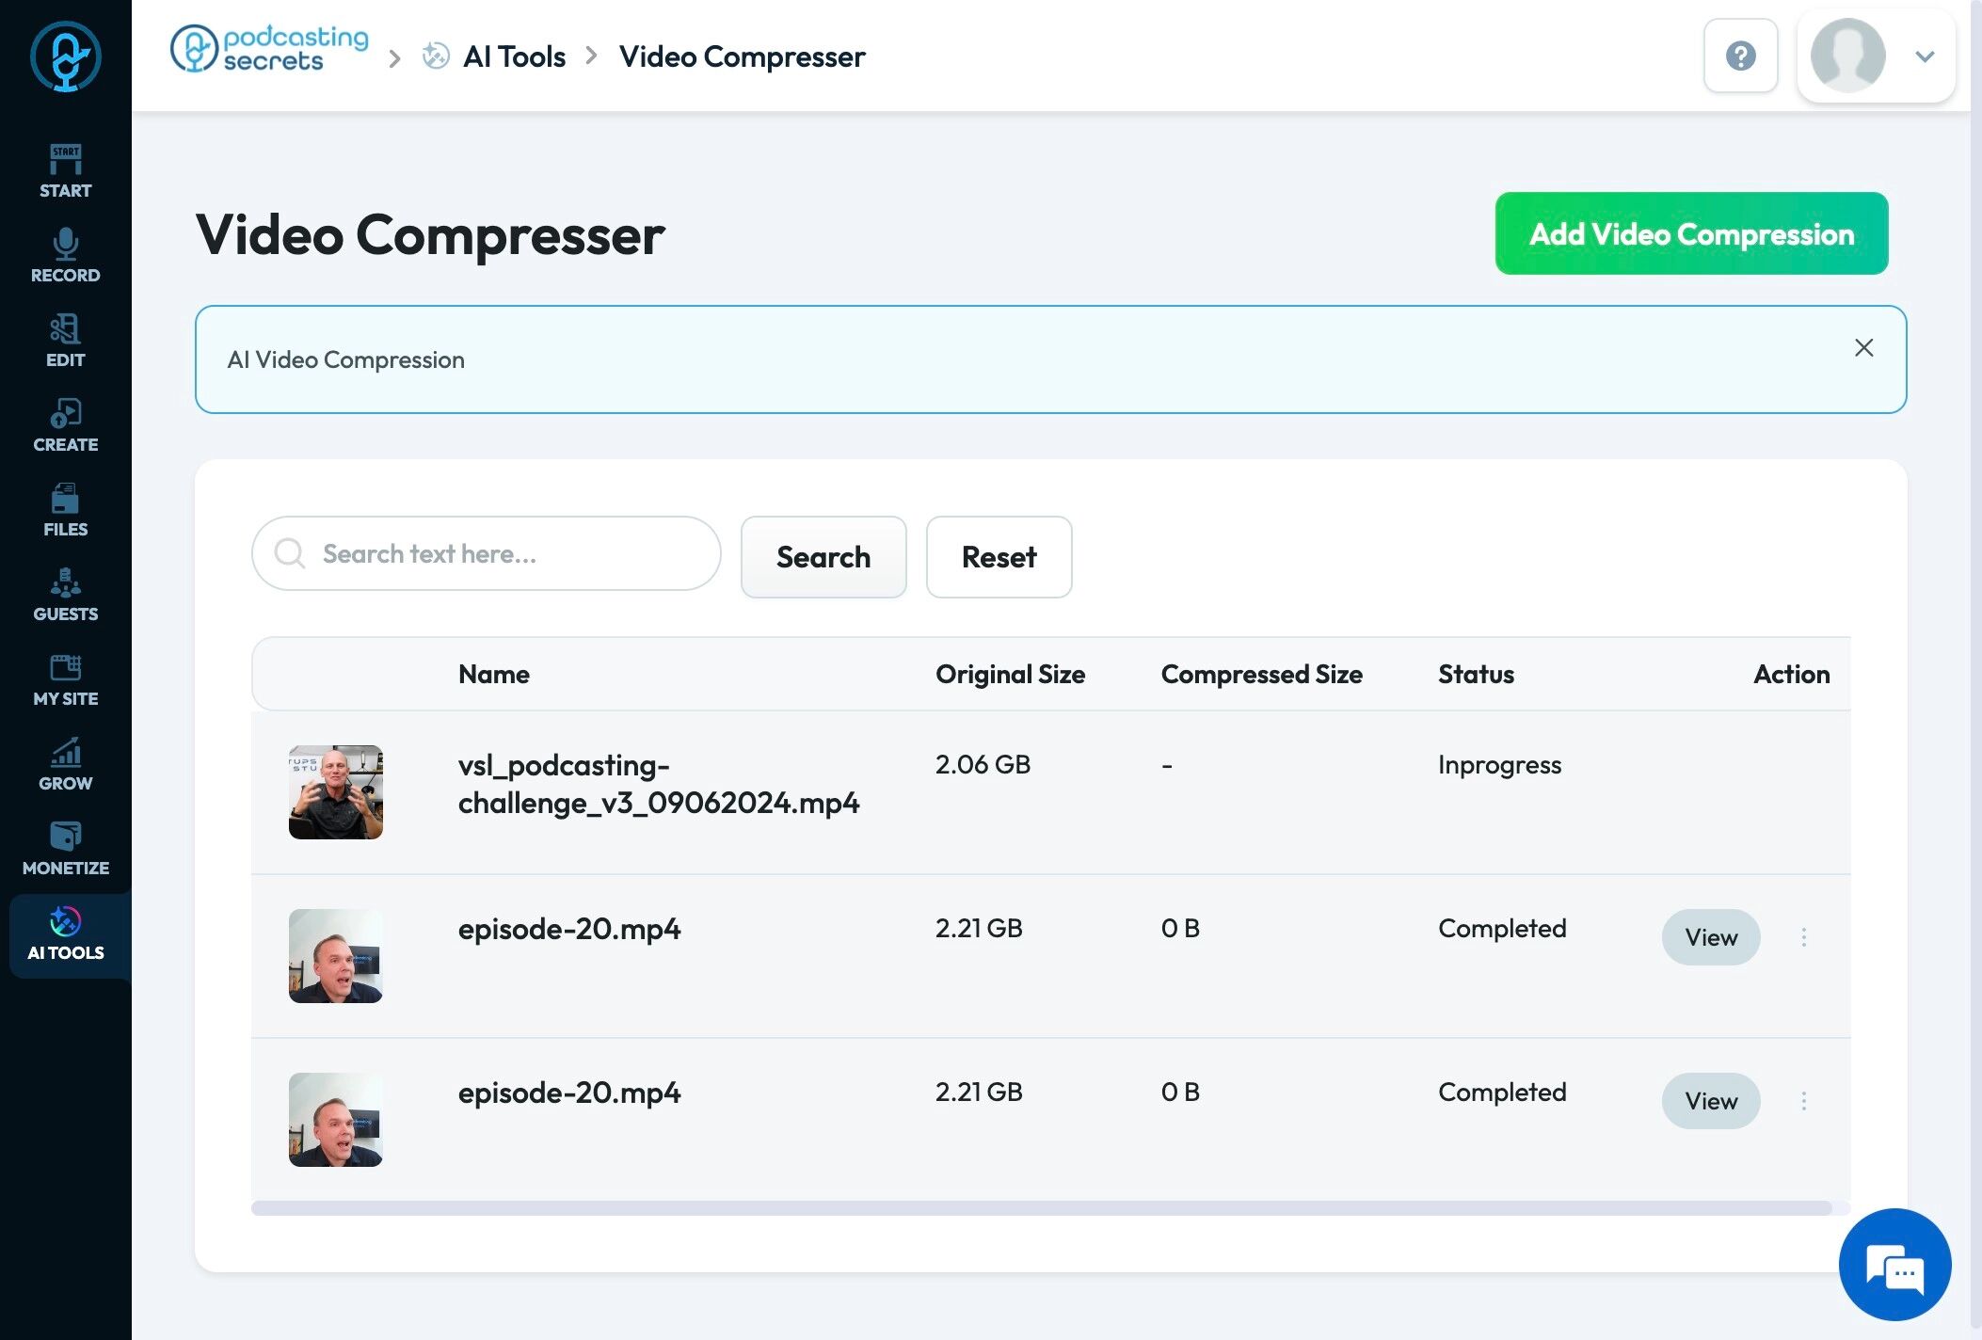Viewport: 1982px width, 1340px height.
Task: Open the RECORD microphone section
Action: pyautogui.click(x=65, y=255)
